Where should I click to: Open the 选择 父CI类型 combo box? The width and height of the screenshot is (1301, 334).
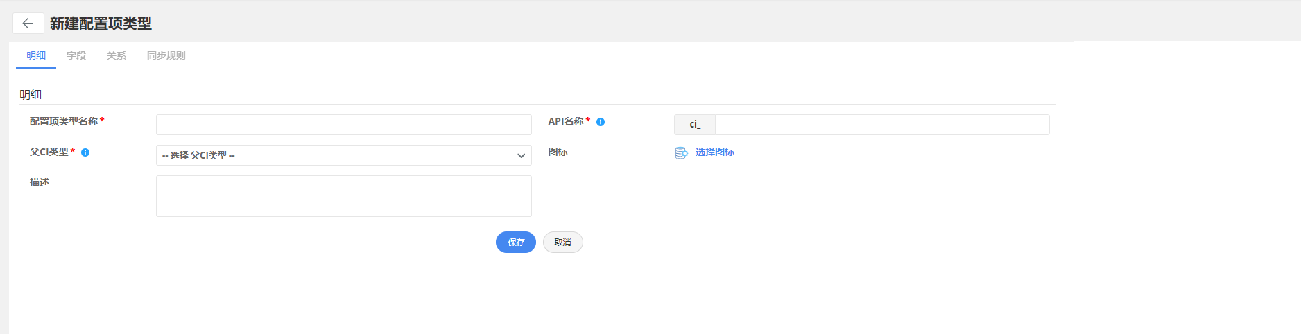pos(343,155)
